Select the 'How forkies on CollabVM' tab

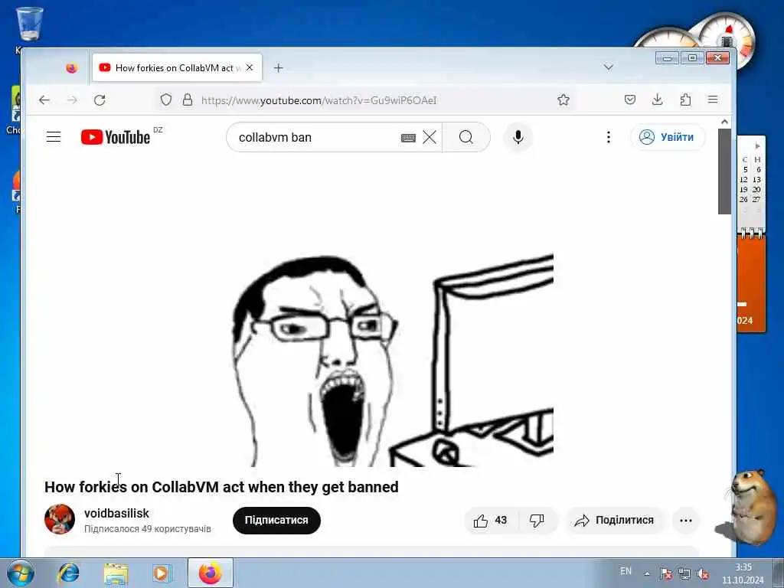[x=177, y=67]
